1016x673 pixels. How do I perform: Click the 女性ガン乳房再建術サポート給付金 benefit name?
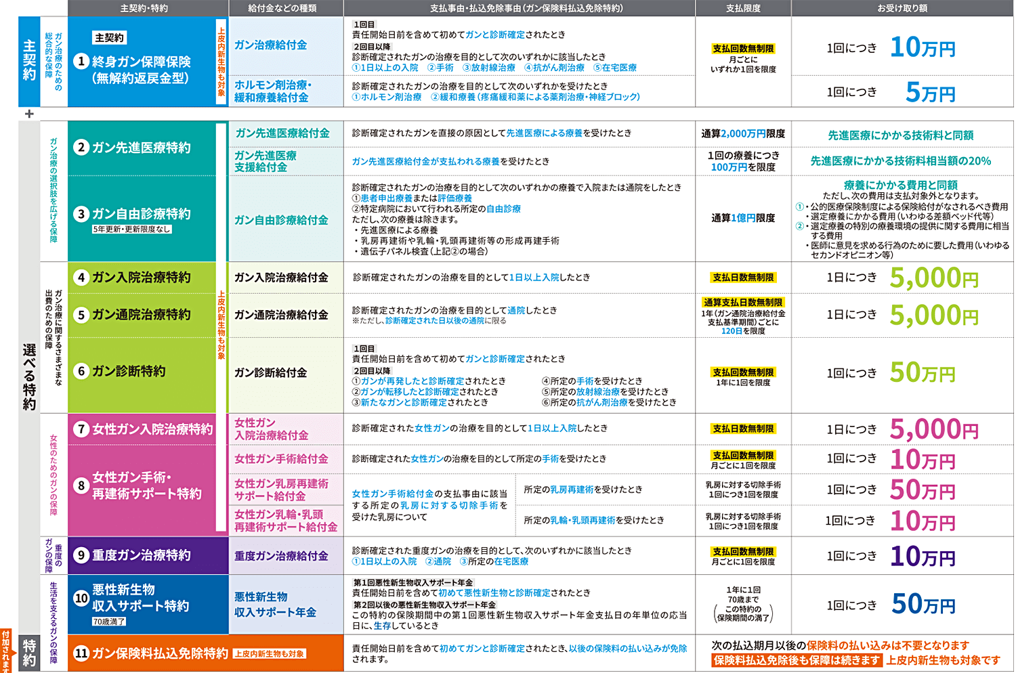point(281,490)
